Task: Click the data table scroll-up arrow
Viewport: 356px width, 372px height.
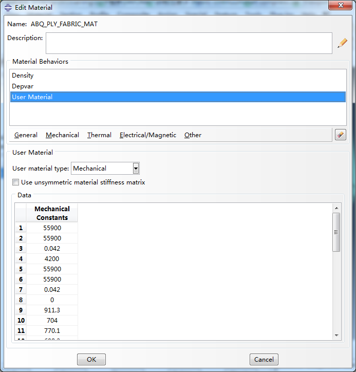Action: tap(336, 208)
